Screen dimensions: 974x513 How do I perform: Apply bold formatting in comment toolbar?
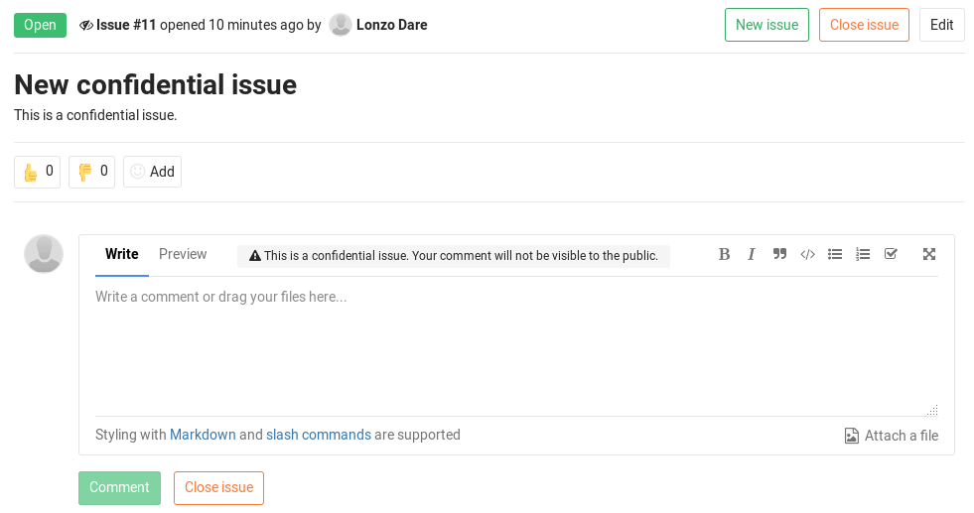724,254
